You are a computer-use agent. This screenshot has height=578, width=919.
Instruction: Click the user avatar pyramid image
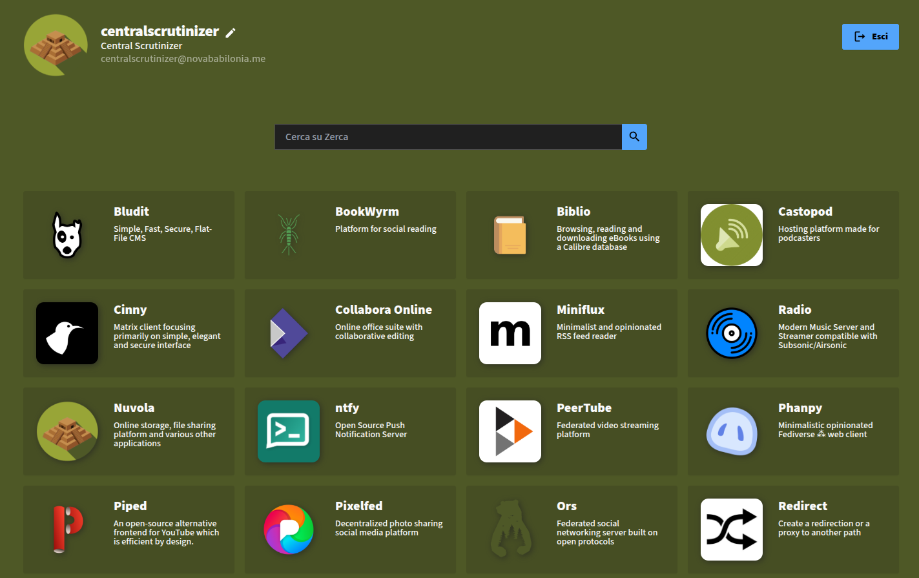tap(56, 45)
